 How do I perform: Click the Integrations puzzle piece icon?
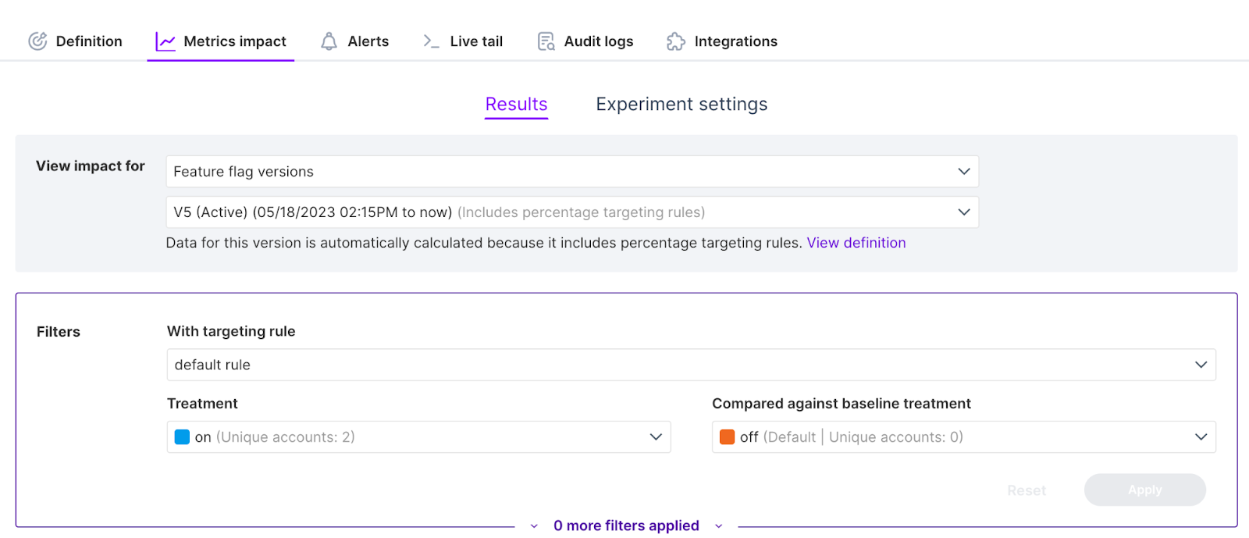(x=676, y=41)
